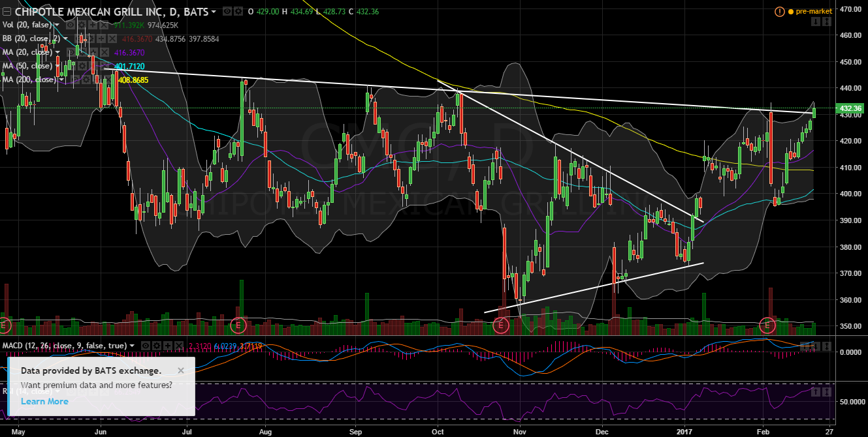This screenshot has width=868, height=437.
Task: Click the open price value O 429.00
Action: coord(265,12)
